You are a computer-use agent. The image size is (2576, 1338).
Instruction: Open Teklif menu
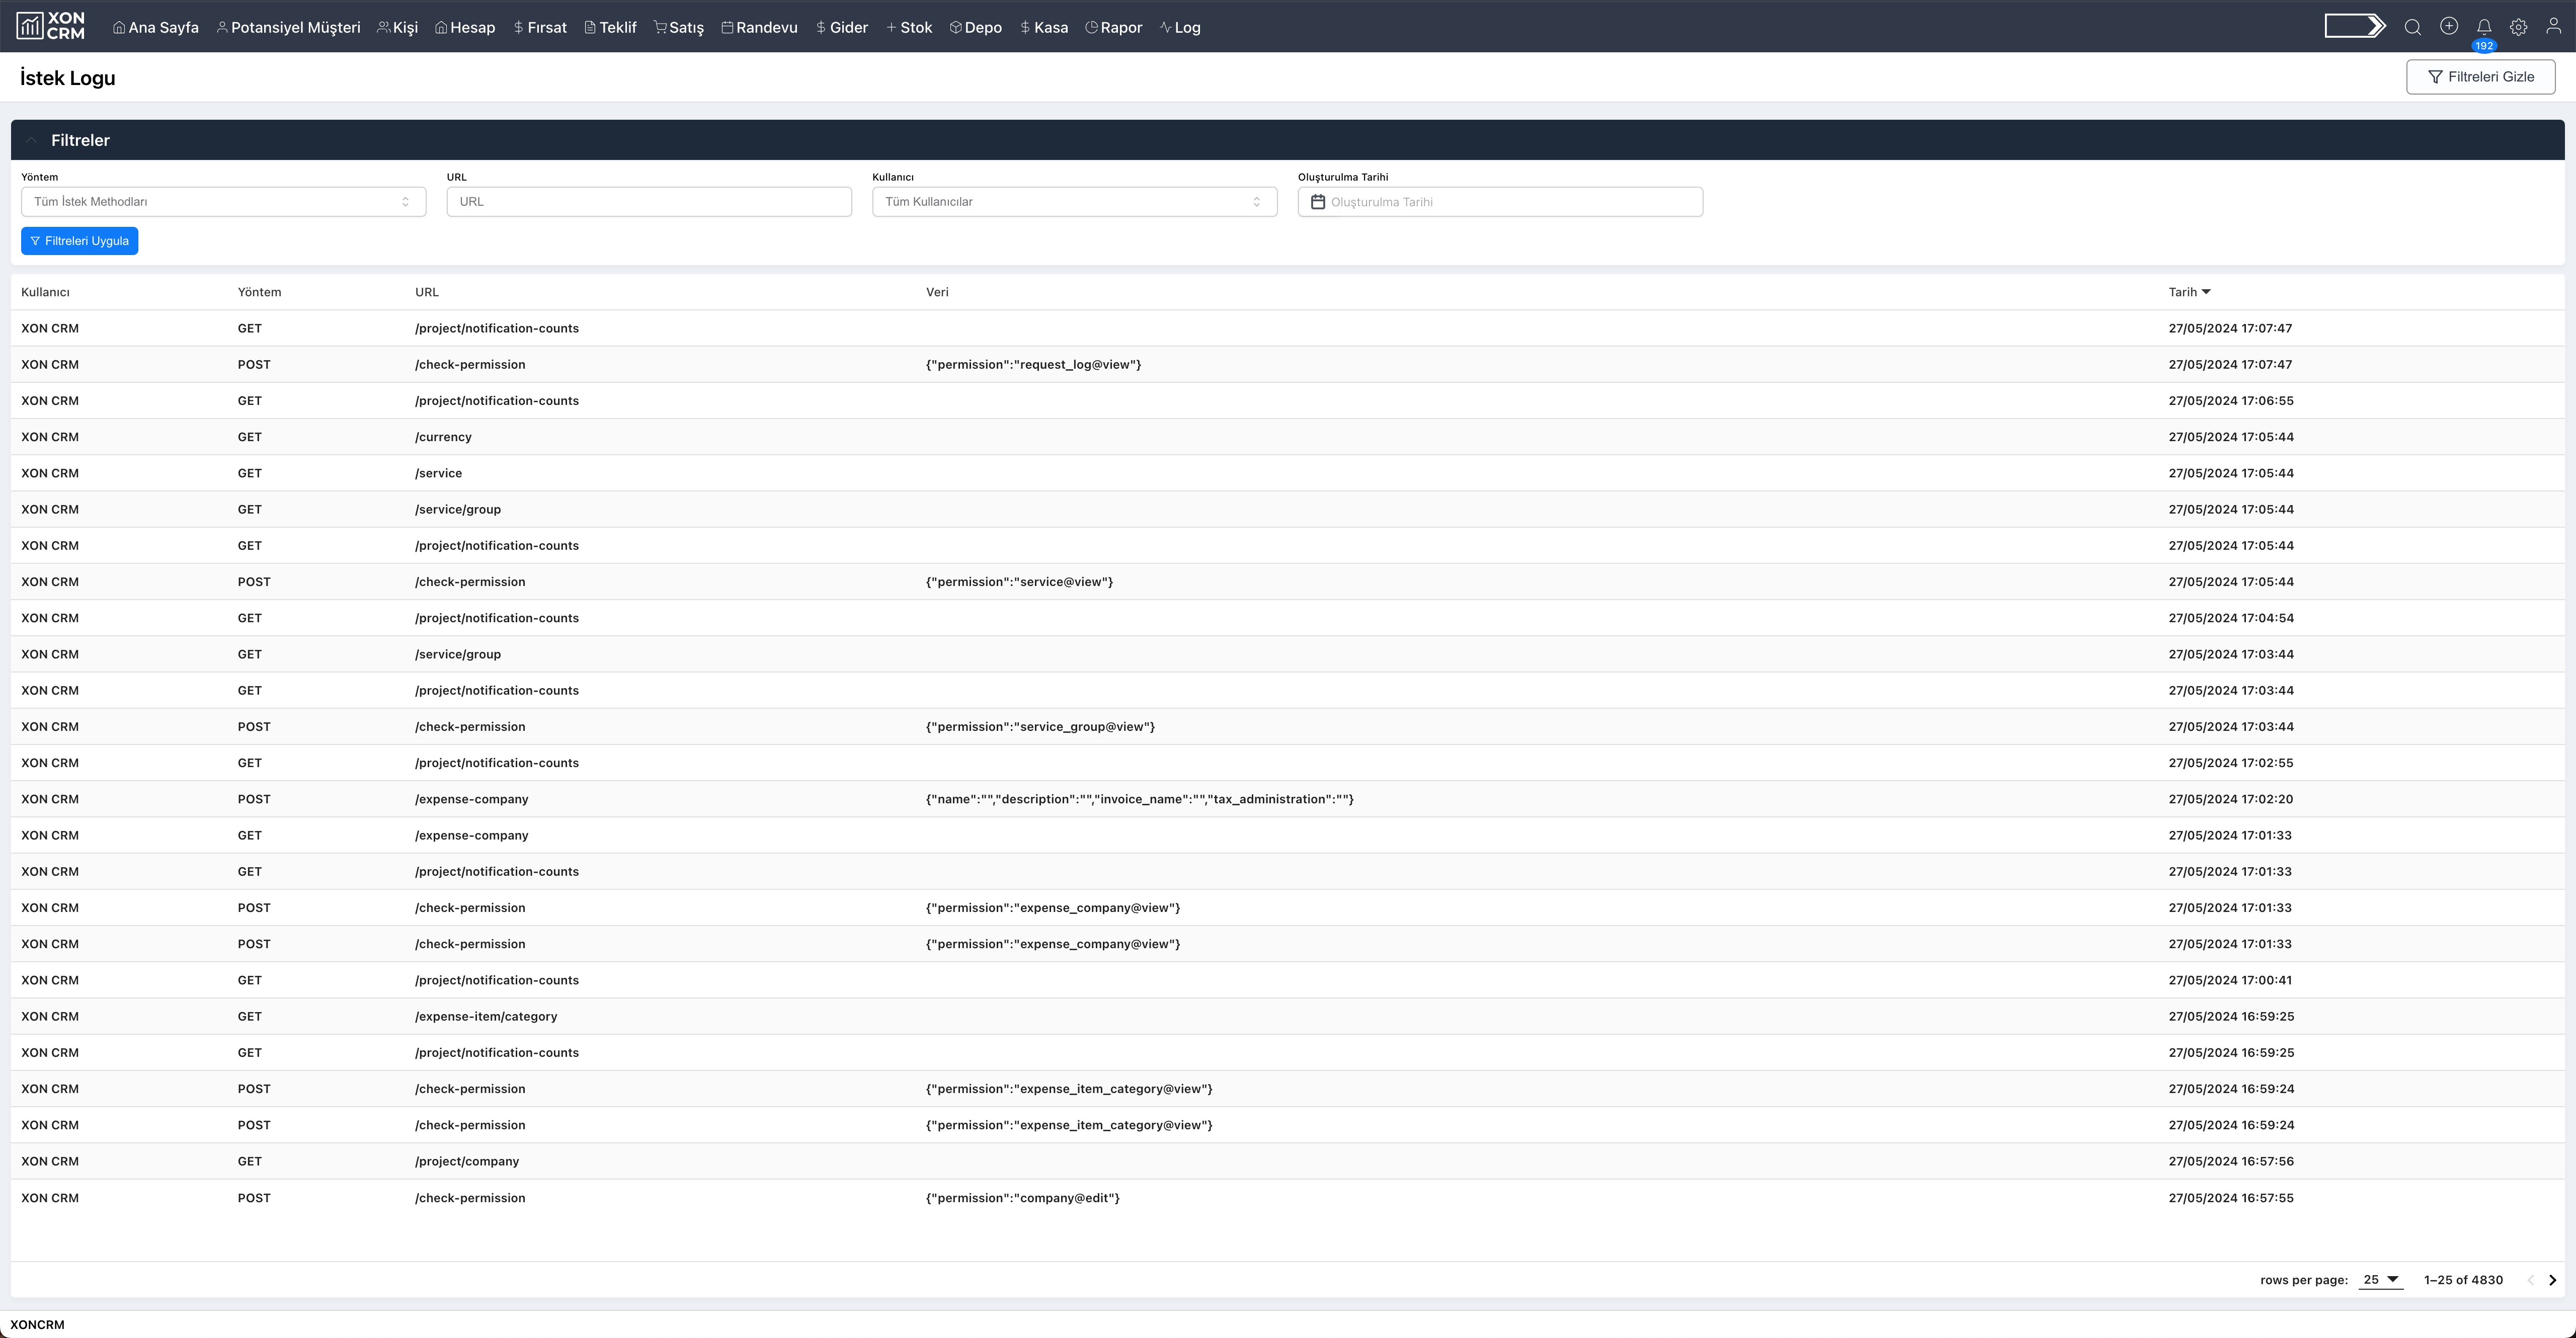click(x=610, y=27)
